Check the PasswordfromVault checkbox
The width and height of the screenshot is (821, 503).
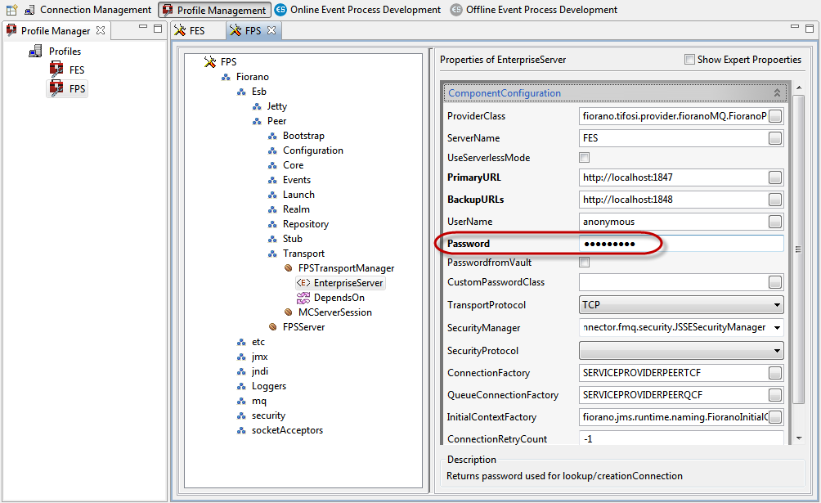coord(584,263)
